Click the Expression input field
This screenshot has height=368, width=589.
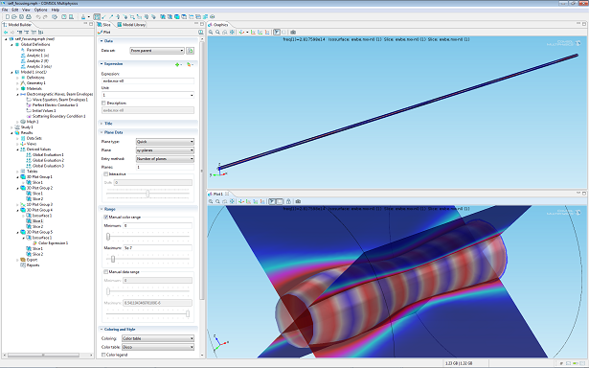pos(147,80)
